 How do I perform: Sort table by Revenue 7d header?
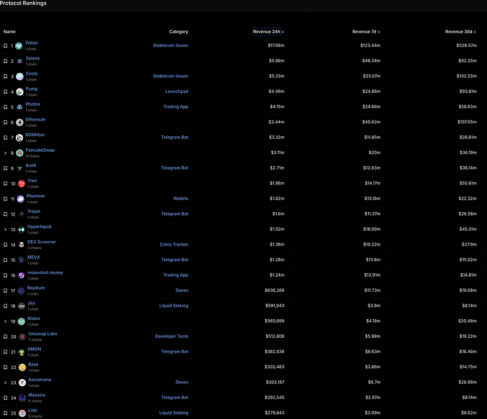[366, 32]
